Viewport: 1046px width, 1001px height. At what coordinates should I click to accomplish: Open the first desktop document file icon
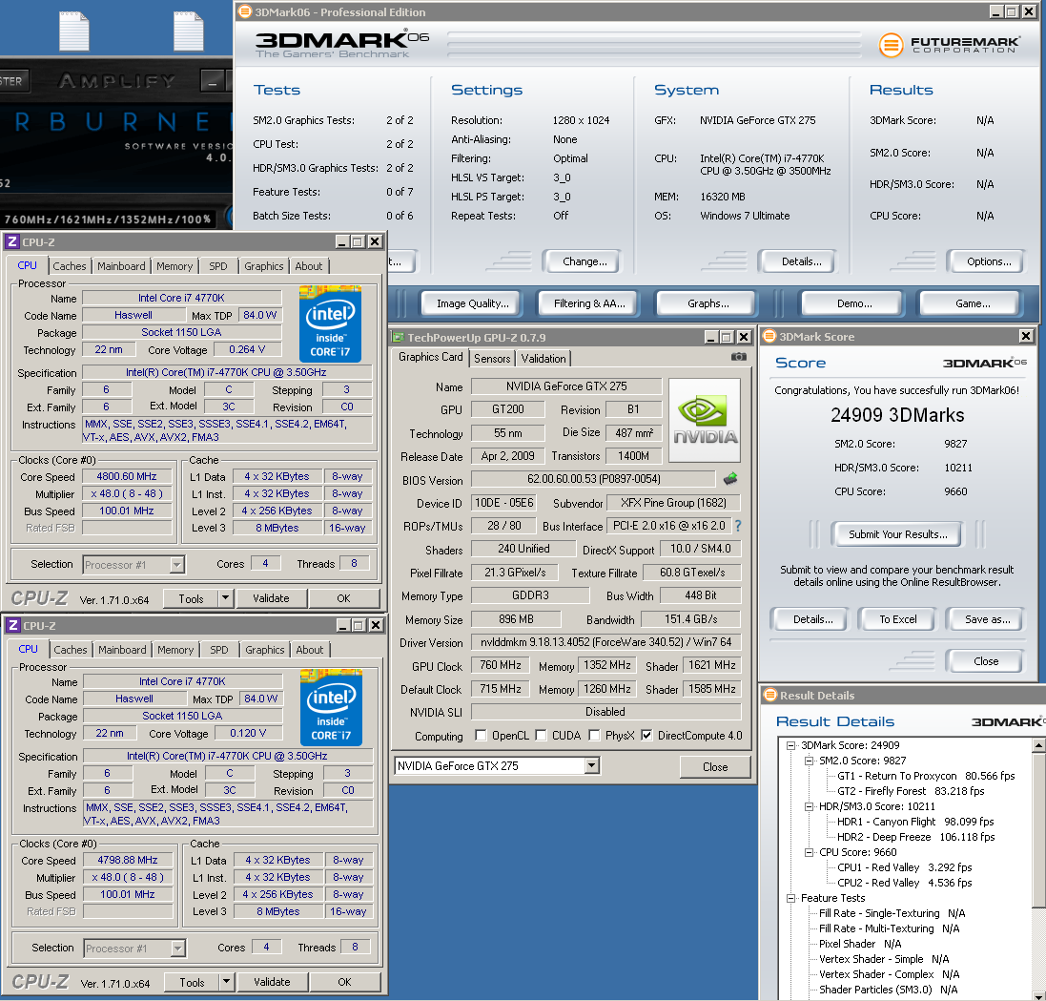tap(74, 31)
